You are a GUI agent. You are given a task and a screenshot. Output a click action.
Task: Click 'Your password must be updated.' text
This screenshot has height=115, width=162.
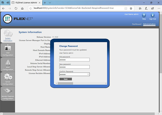(73, 50)
